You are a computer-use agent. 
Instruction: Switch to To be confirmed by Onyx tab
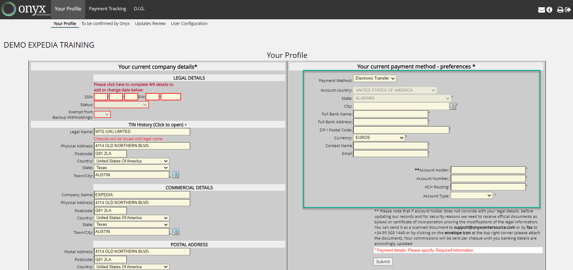pos(105,24)
